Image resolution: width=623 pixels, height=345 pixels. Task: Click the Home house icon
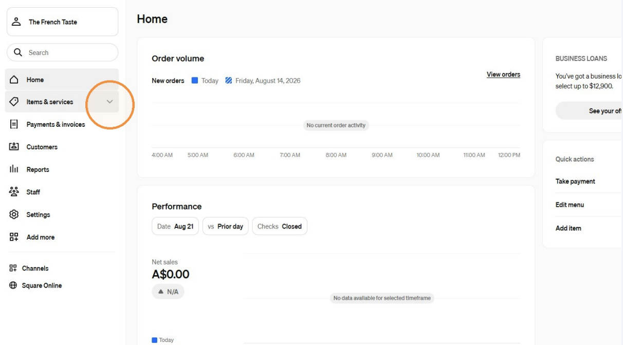14,80
